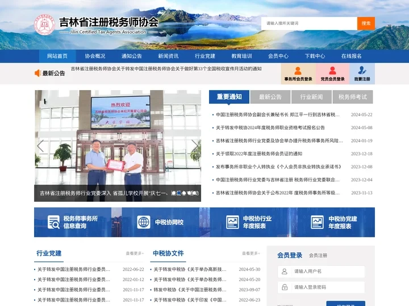Click the username field person icon

pyautogui.click(x=285, y=271)
